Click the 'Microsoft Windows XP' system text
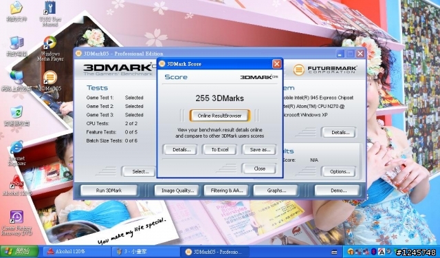 coord(305,115)
